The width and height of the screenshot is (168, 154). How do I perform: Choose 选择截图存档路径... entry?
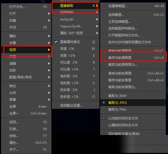point(133,28)
